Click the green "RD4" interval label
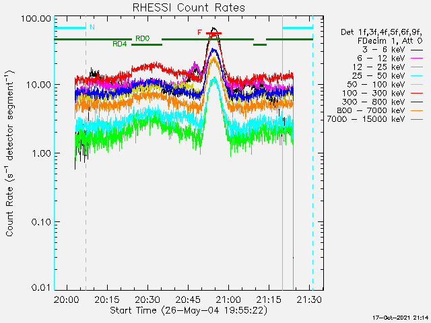431x323 pixels. tap(120, 44)
